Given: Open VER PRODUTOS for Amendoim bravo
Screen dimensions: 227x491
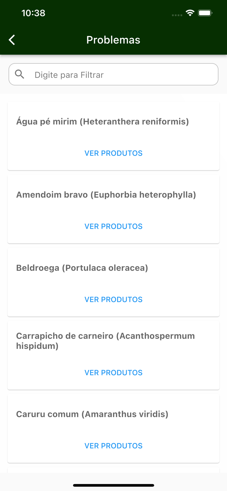Looking at the screenshot, I should [x=113, y=226].
